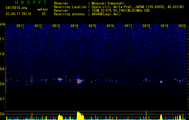Click the 0815 time marker

coord(92,25)
